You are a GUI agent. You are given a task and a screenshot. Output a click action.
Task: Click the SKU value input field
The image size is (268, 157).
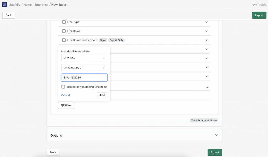(x=84, y=77)
